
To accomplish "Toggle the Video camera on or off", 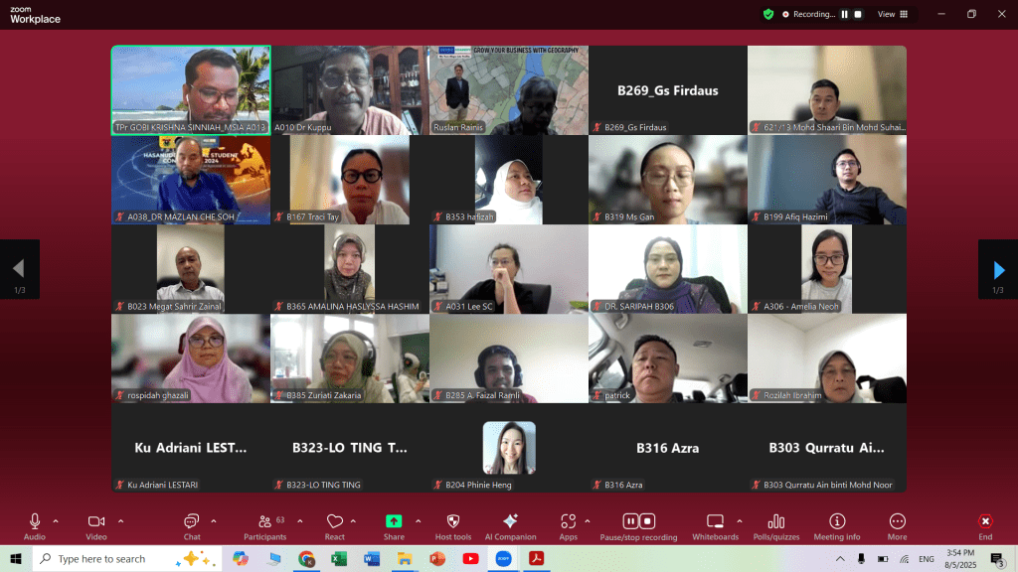I will click(x=96, y=521).
